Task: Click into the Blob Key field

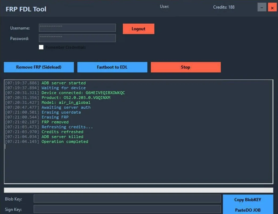Action: point(127,199)
